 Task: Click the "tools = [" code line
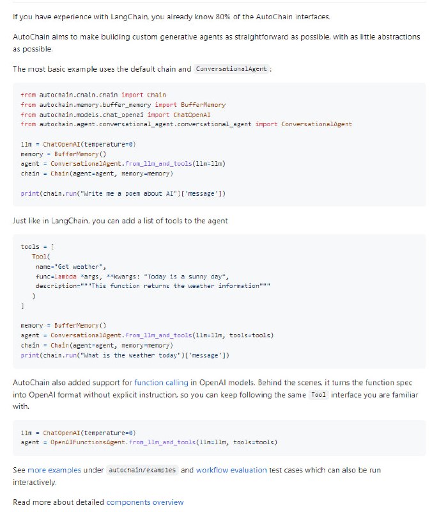click(x=40, y=246)
